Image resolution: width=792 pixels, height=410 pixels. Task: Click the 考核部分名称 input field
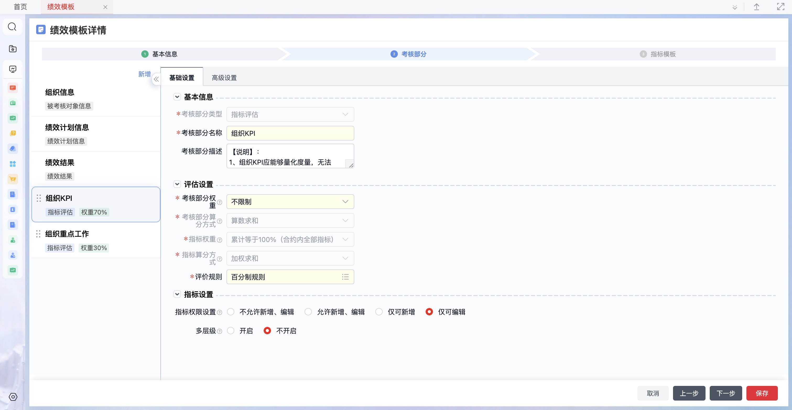290,133
